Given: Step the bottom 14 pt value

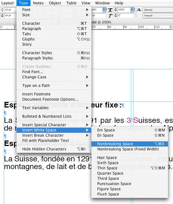Looking at the screenshot, I should 2,15.
